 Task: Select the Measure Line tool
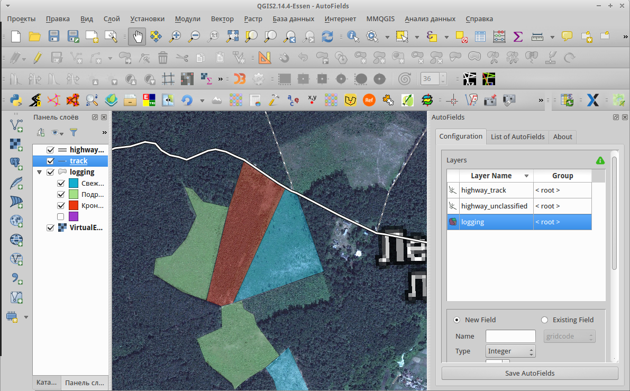click(537, 37)
